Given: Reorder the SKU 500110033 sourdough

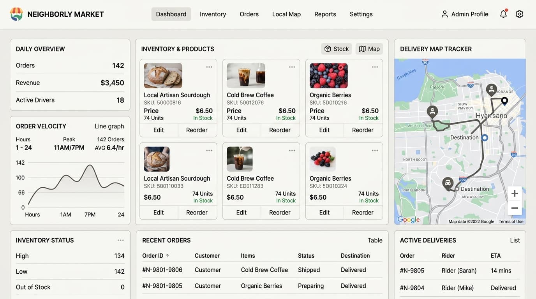Looking at the screenshot, I should 197,213.
